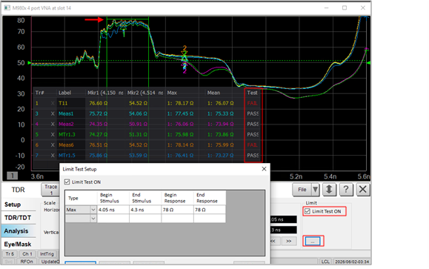Viewport: 429px width, 269px height.
Task: Click the X mark in the Meas2 row
Action: 53,124
